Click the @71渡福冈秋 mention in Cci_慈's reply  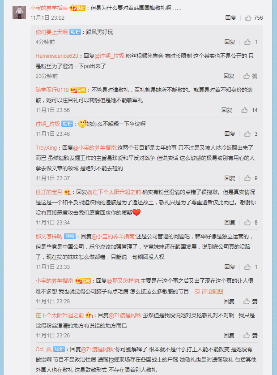[x=98, y=349]
